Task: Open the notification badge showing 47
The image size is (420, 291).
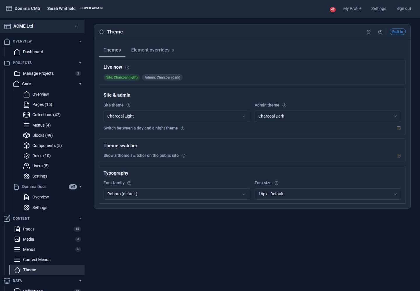Action: [x=333, y=10]
